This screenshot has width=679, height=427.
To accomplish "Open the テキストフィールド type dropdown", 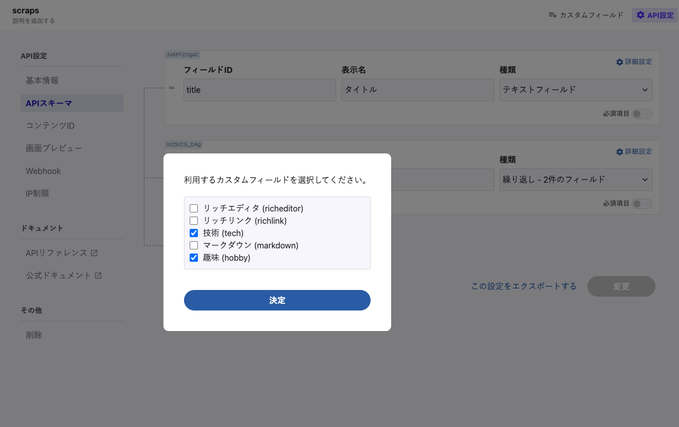I will coord(576,90).
